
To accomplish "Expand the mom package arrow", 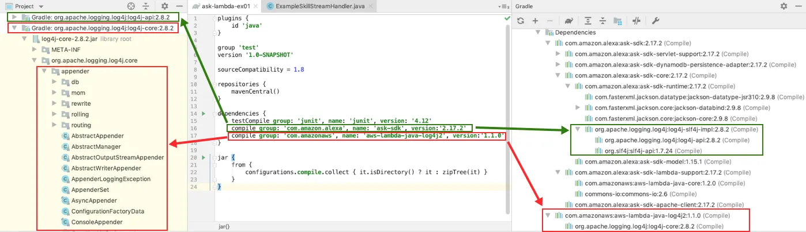I will 55,92.
